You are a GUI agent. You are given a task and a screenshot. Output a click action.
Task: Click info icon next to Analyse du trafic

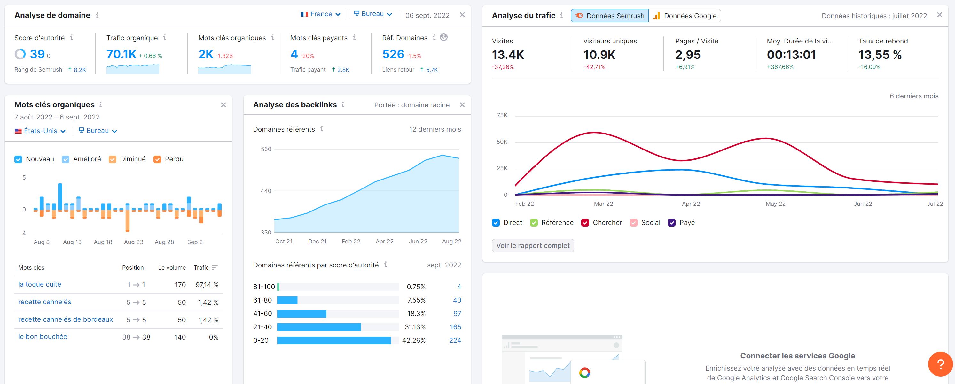click(x=561, y=16)
